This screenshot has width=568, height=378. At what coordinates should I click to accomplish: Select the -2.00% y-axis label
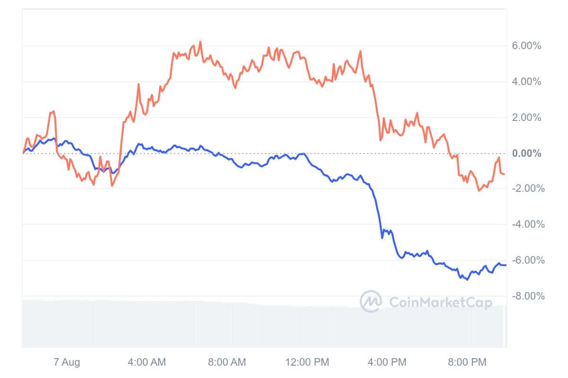click(525, 189)
